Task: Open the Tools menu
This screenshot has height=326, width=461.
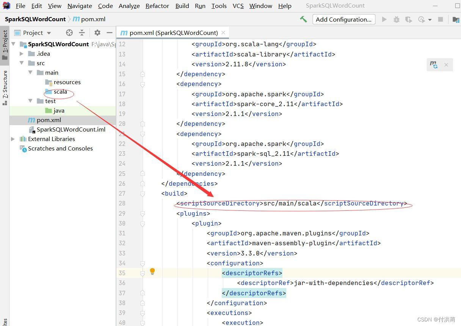Action: coord(219,6)
